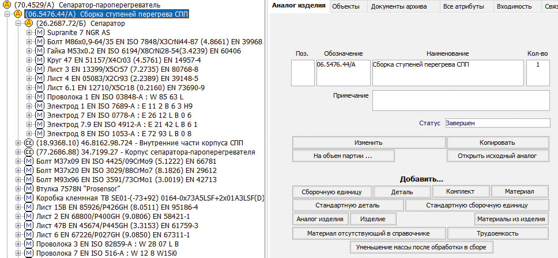The width and height of the screenshot is (558, 258).
Task: Click the CE icon of Корпус сепаратора-пароперегревателя
Action: [x=28, y=152]
